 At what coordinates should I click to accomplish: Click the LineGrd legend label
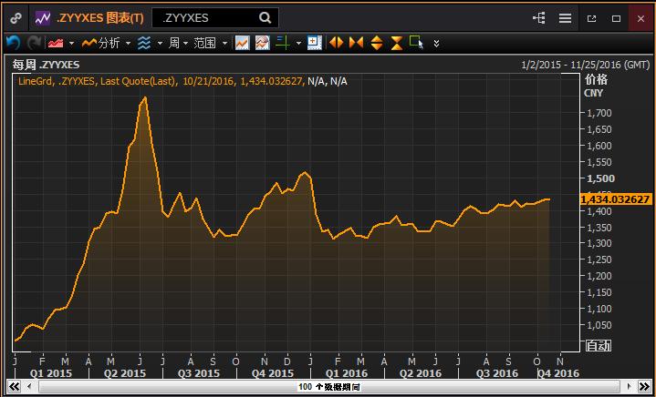[36, 81]
